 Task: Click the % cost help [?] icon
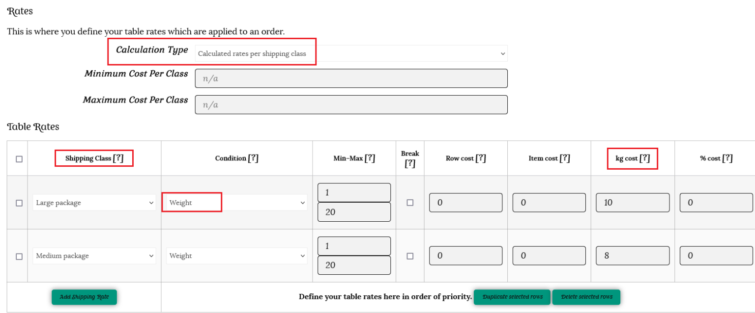[727, 158]
